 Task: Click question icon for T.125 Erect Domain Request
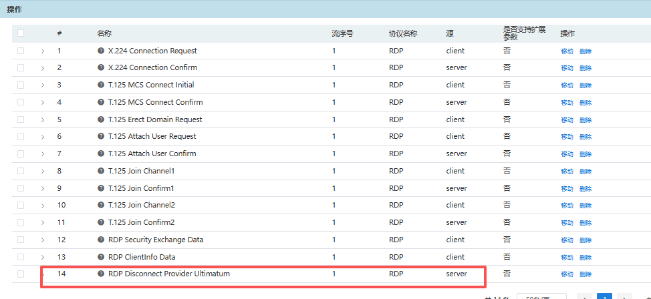(x=101, y=119)
